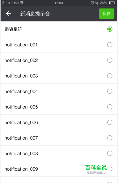Tap the battery indicator icon

click(112, 3)
